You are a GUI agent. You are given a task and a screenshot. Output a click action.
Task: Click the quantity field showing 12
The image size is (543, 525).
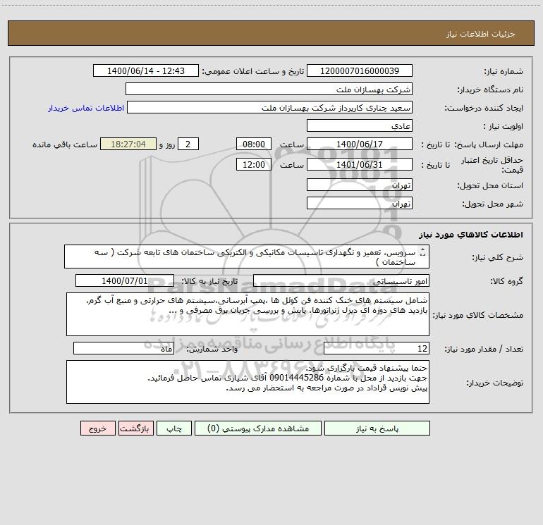point(377,348)
